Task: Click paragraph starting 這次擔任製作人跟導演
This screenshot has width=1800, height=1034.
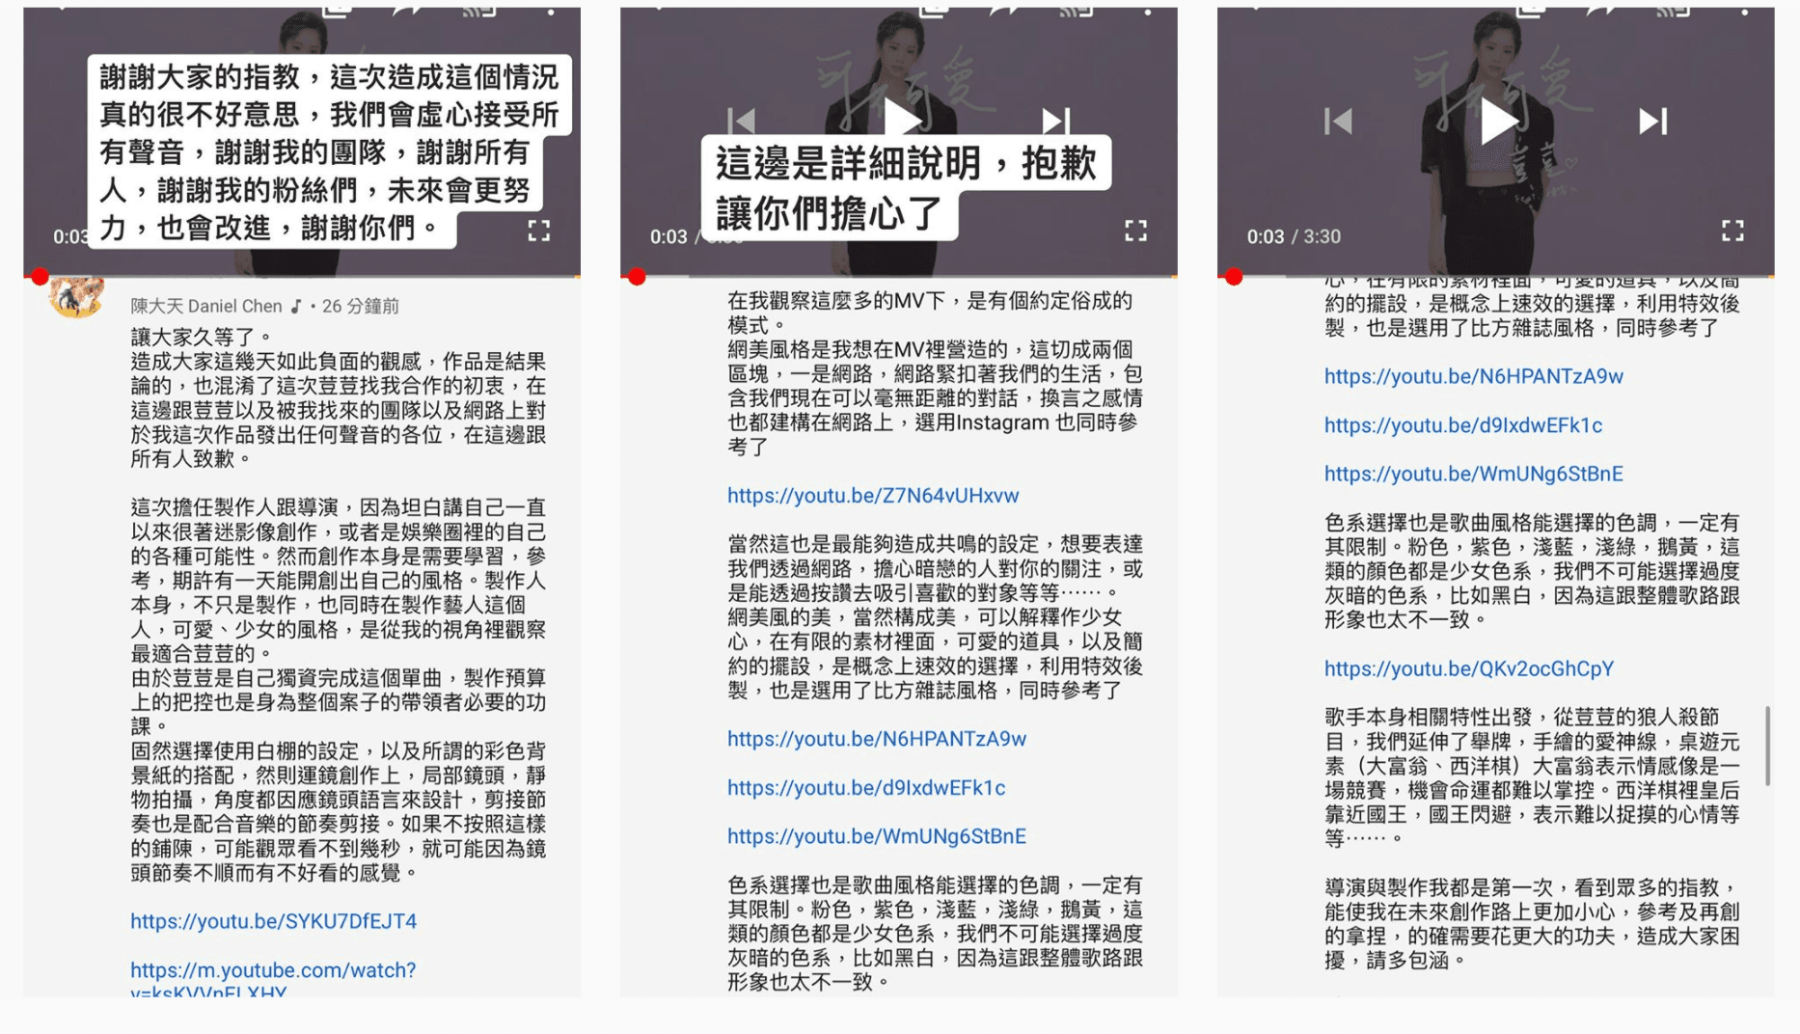Action: 339,581
